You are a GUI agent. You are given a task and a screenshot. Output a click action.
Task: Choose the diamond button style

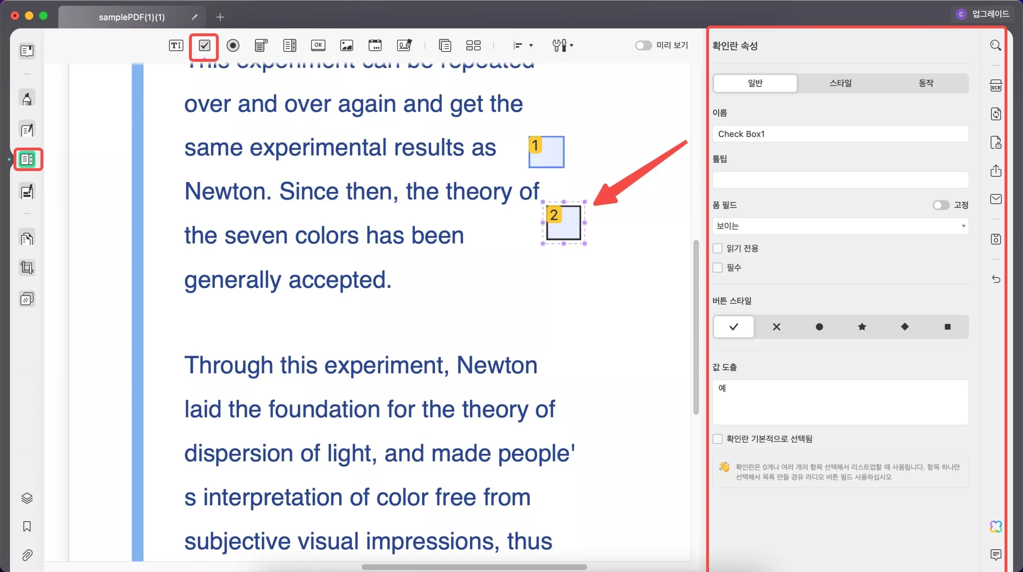[905, 327]
